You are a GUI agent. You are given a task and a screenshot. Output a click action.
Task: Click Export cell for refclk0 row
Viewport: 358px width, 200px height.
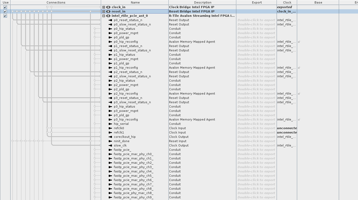(x=256, y=128)
